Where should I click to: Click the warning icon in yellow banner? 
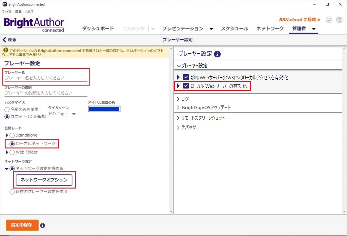(x=6, y=50)
